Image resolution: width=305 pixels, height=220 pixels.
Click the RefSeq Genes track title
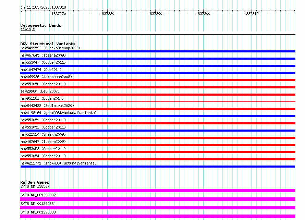click(35, 182)
